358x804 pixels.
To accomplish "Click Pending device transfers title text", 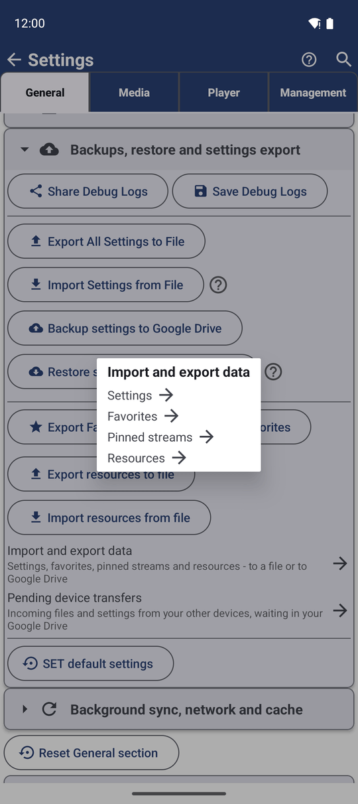I will click(74, 598).
